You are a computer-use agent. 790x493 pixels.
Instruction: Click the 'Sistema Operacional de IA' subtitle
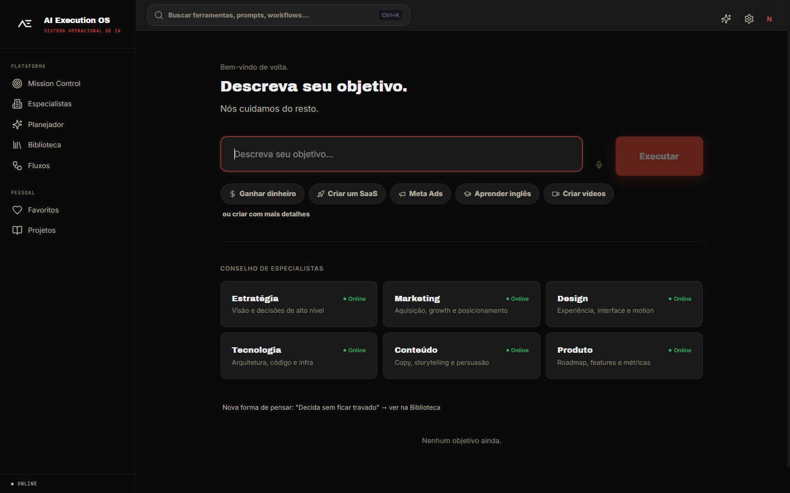[x=82, y=31]
